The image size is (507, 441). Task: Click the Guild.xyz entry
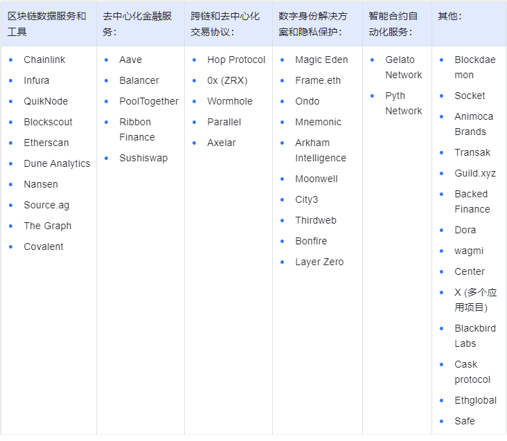click(475, 174)
